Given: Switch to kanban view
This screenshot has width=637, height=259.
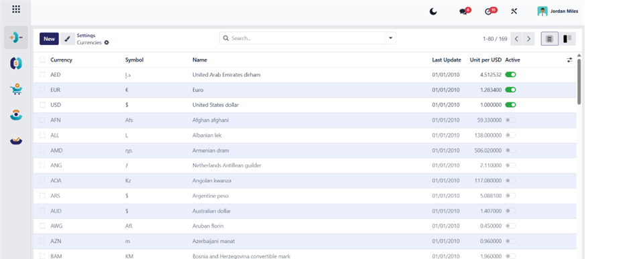Looking at the screenshot, I should pyautogui.click(x=567, y=39).
